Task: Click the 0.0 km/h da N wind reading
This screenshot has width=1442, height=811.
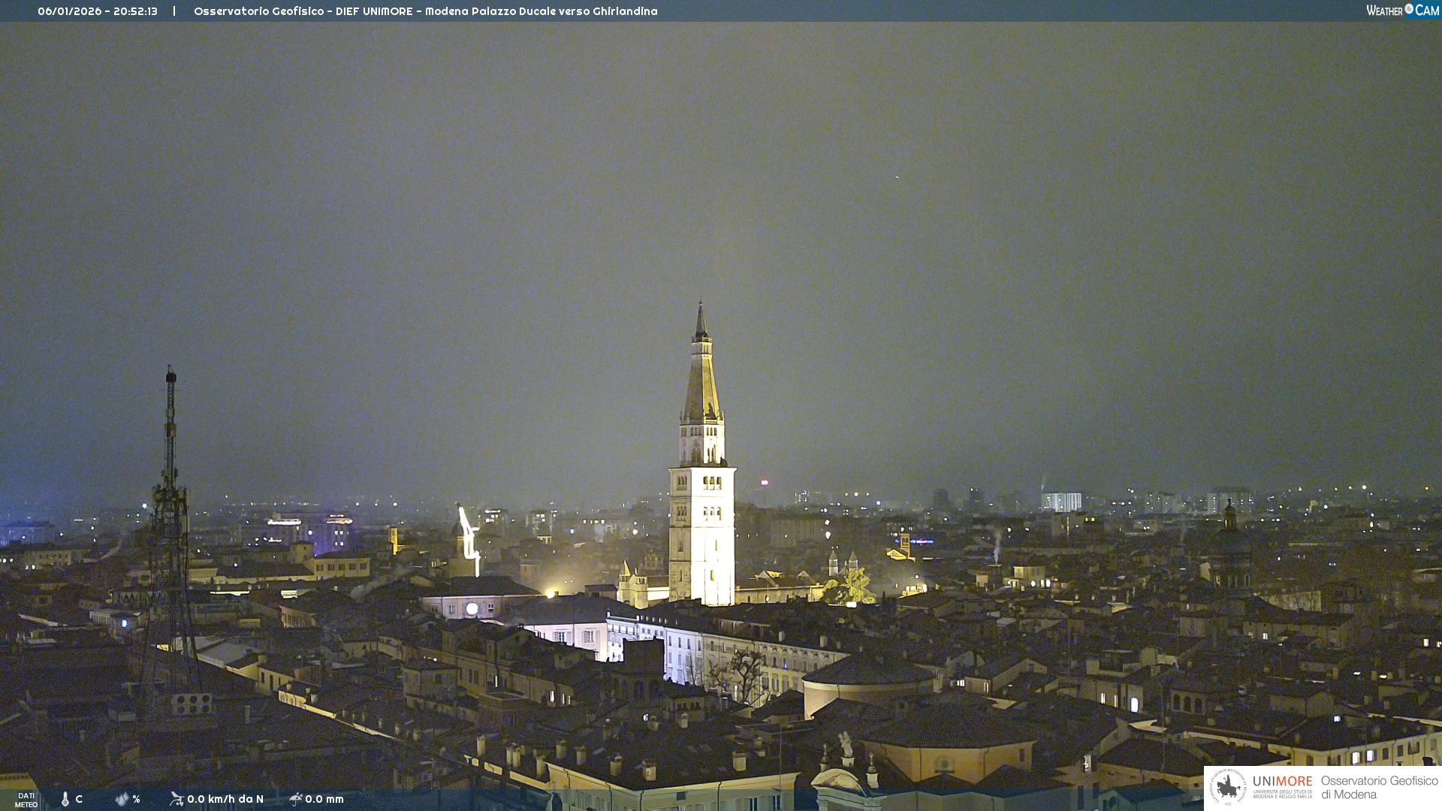Action: (225, 799)
